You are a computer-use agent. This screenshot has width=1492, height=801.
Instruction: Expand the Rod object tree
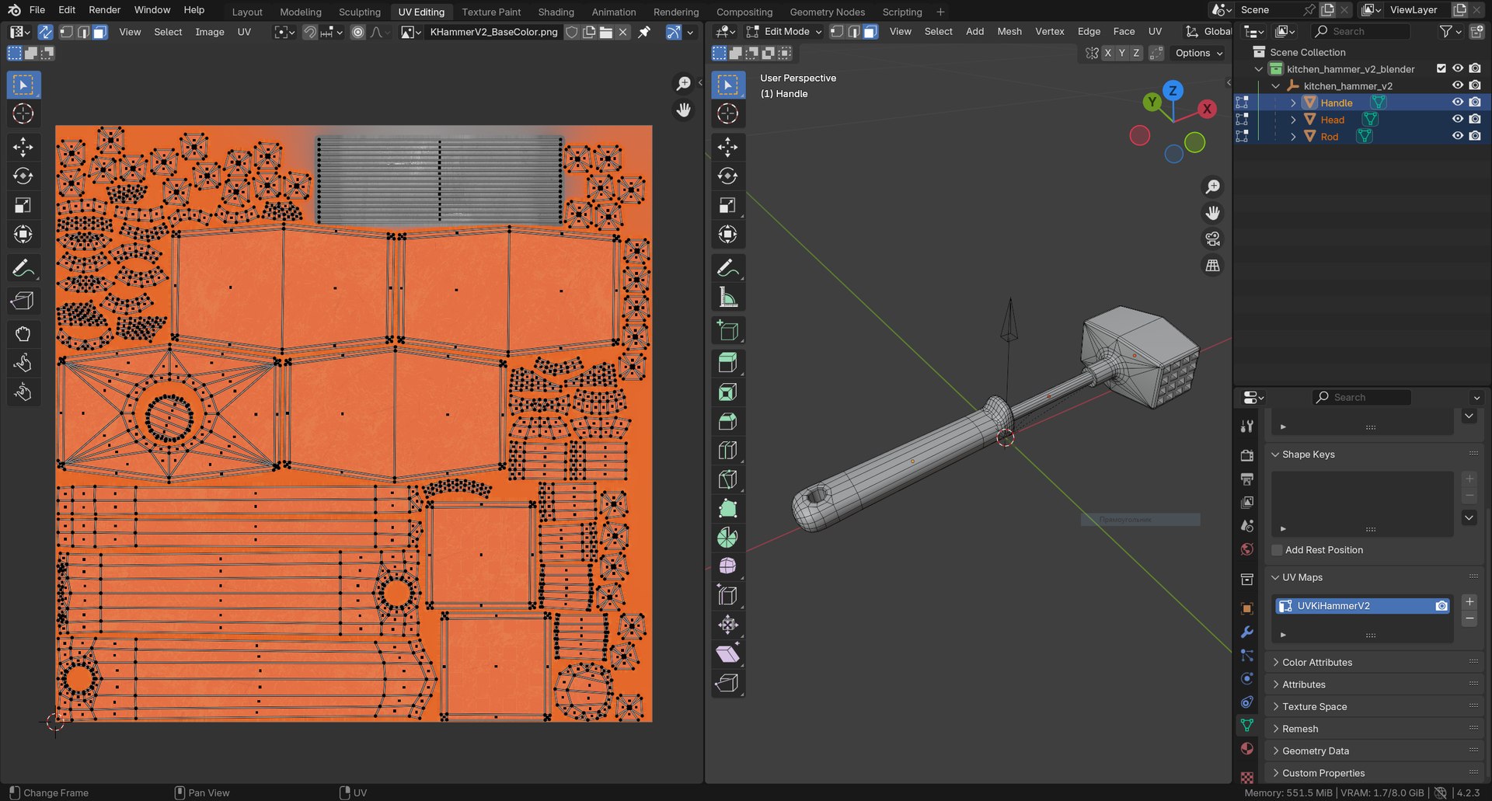point(1293,137)
